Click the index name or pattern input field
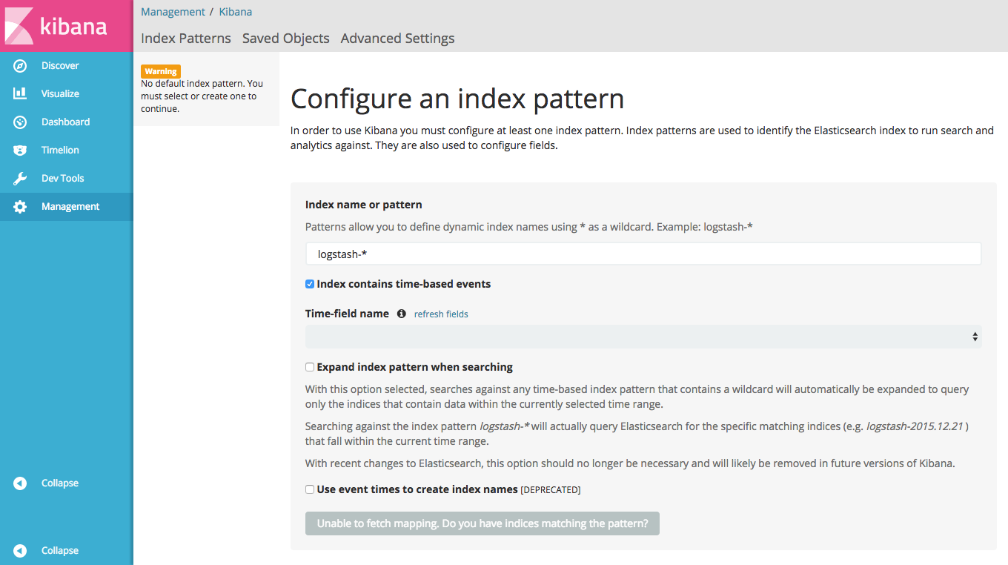This screenshot has width=1008, height=565. 643,254
